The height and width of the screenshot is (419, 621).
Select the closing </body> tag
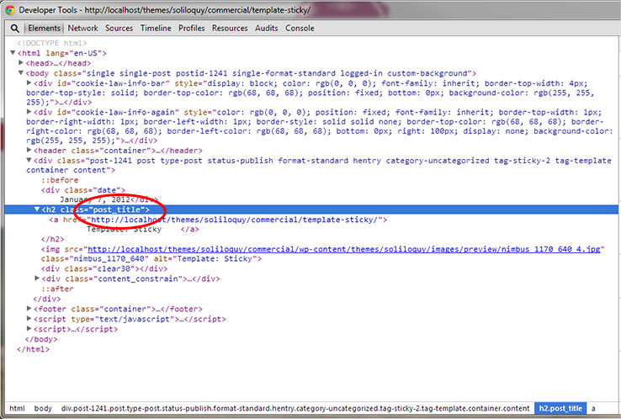coord(41,339)
